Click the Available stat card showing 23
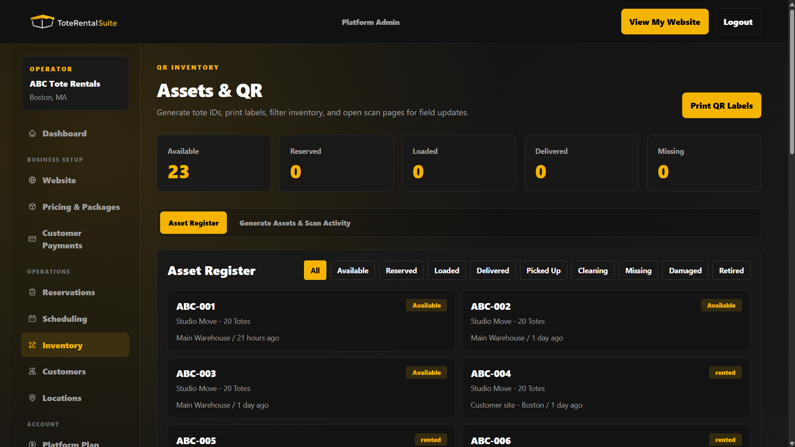This screenshot has width=795, height=447. [x=214, y=163]
